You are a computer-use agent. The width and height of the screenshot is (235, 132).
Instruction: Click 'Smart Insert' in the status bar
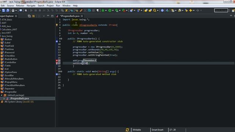(158, 130)
